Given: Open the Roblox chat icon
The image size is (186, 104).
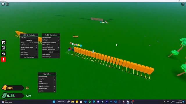Looking at the screenshot, I should 7,4.
